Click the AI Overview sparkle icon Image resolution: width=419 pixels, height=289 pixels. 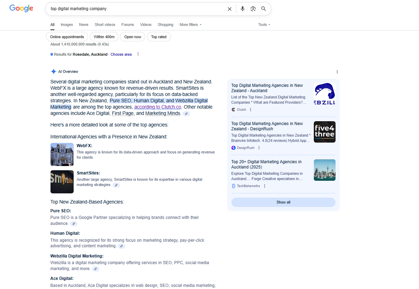coord(53,71)
